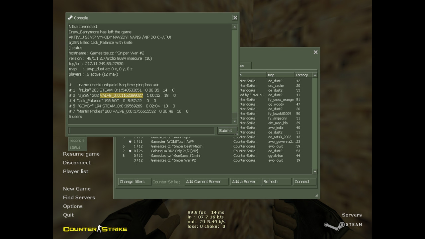Screen dimensions: 425x239
Task: Click resize grip of server browser window
Action: tap(316, 196)
